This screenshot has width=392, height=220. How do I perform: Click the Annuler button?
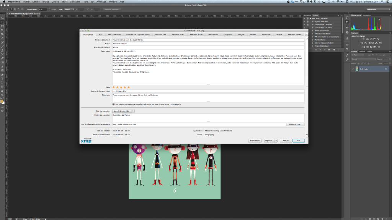286,141
